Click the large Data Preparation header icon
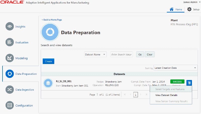The width and height of the screenshot is (201, 114). pos(50,32)
